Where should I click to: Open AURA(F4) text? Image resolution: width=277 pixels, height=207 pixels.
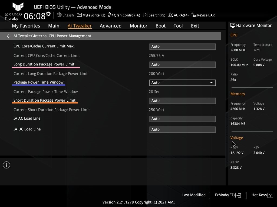(x=181, y=15)
